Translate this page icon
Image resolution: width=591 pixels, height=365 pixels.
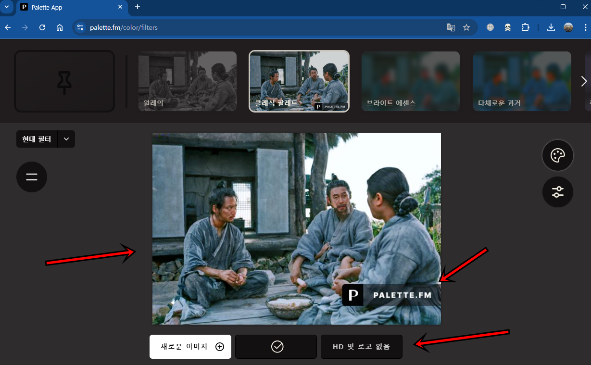click(x=451, y=27)
